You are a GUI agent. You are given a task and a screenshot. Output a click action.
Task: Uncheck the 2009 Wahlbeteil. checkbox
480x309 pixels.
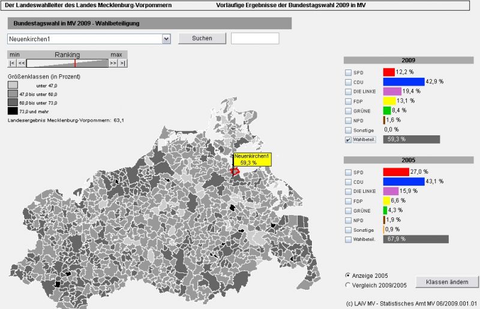[x=348, y=140]
